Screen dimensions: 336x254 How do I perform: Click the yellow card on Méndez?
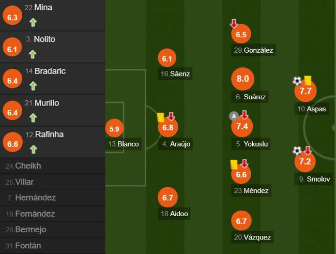pos(234,164)
